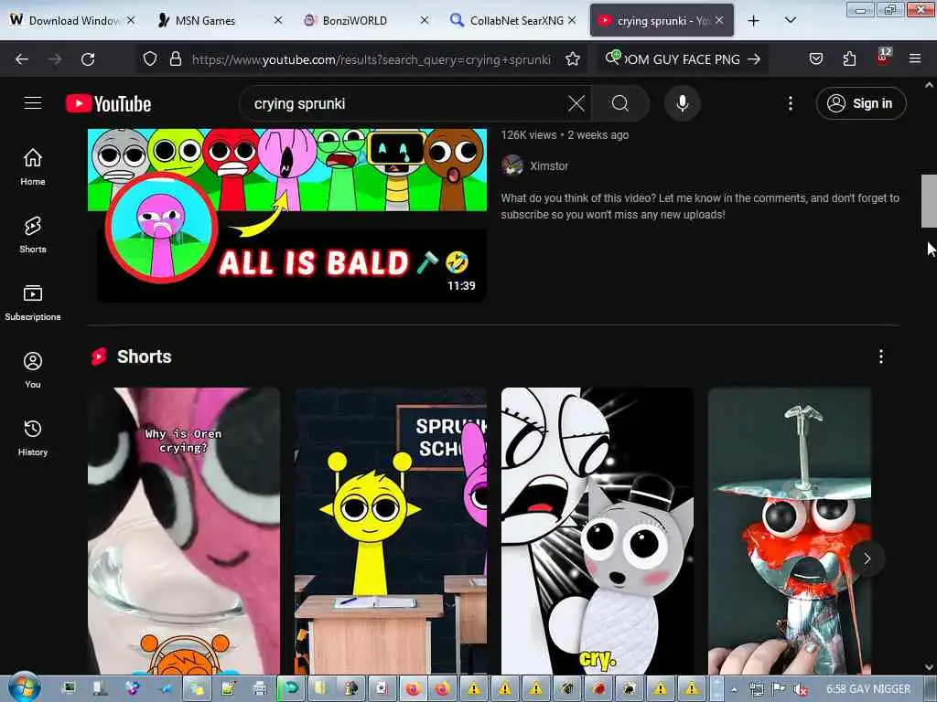The width and height of the screenshot is (937, 702).
Task: Open the Firefox application menu
Action: click(x=914, y=58)
